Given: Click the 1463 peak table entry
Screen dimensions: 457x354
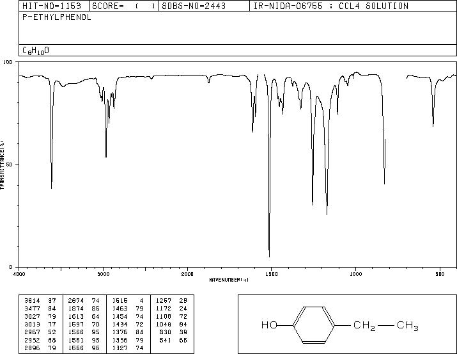Looking at the screenshot, I should [128, 309].
